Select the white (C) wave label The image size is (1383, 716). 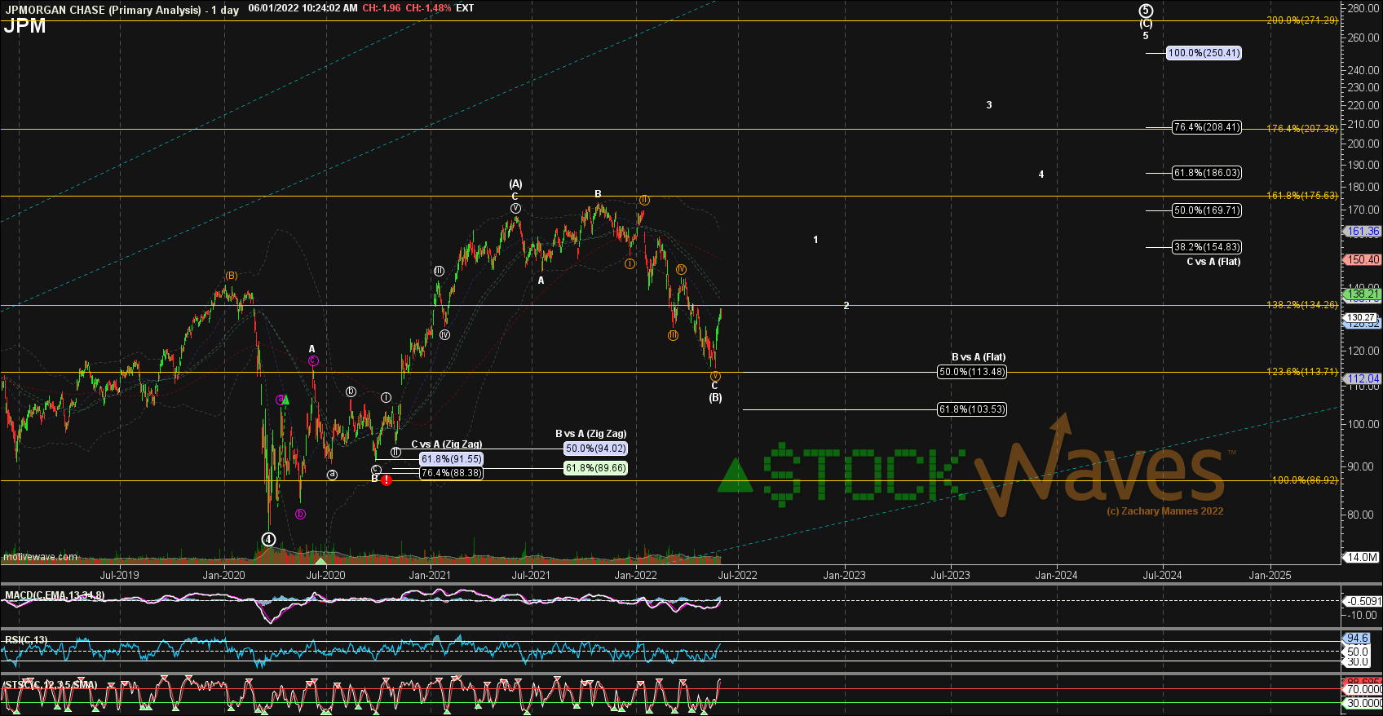coord(1146,24)
